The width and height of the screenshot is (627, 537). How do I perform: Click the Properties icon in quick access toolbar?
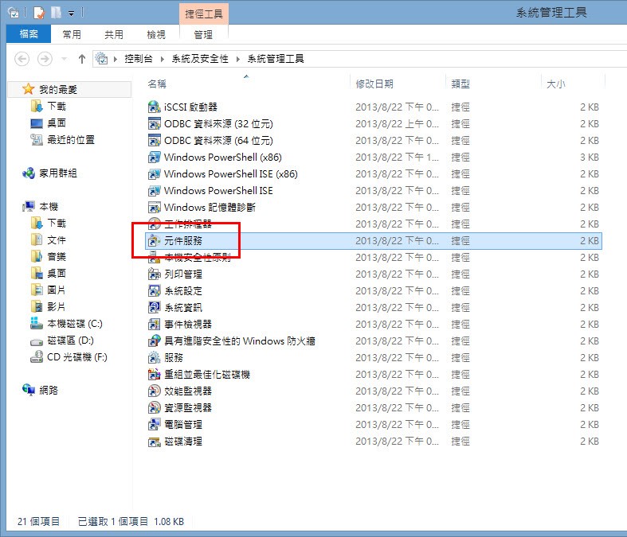coord(39,13)
